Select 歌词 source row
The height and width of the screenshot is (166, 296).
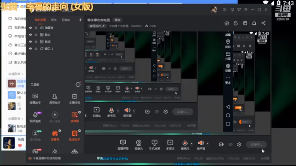click(x=55, y=42)
